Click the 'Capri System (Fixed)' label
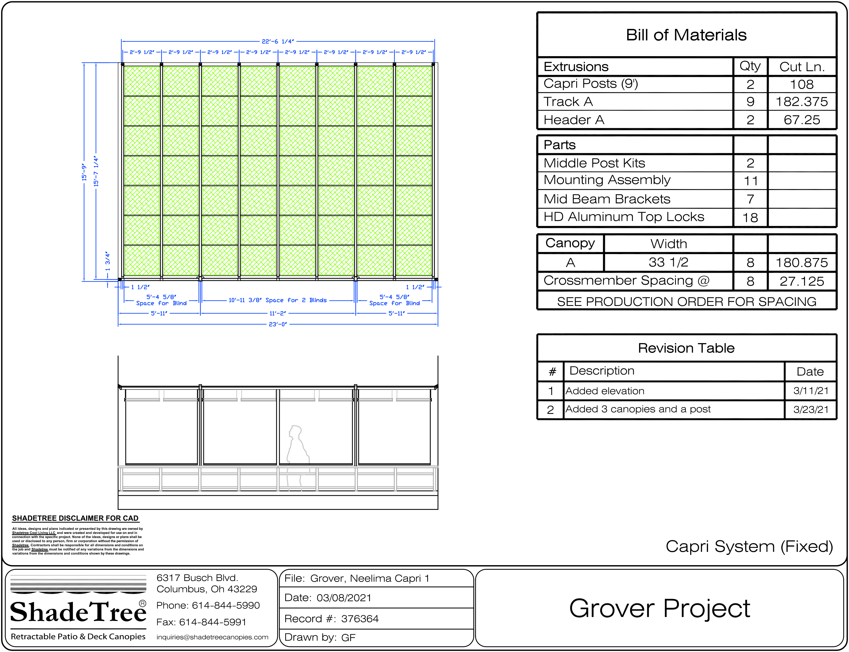 click(749, 547)
